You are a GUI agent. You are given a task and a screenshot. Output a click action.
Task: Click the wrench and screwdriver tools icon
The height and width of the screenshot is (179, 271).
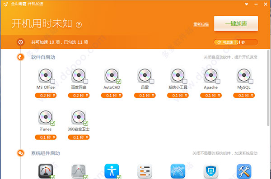[x=244, y=171]
